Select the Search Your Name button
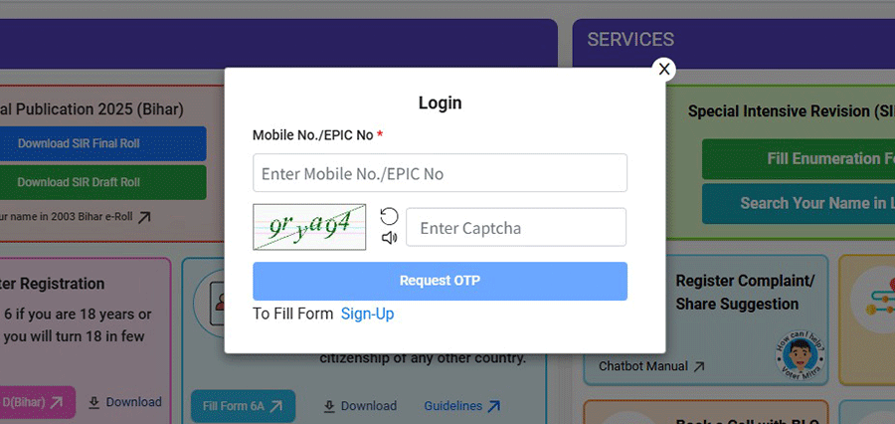The width and height of the screenshot is (895, 424). point(799,203)
